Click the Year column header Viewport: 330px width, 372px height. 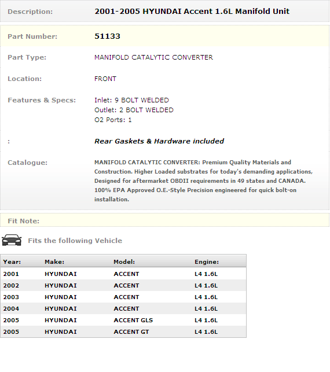click(12, 261)
